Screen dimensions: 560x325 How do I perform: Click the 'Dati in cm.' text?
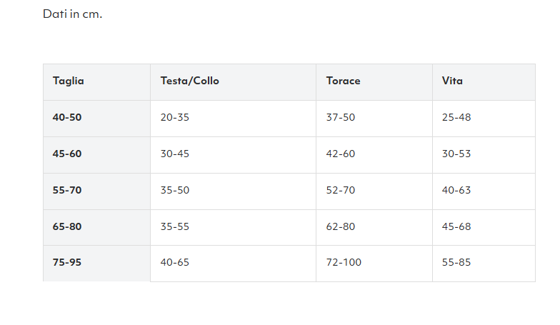click(x=72, y=14)
